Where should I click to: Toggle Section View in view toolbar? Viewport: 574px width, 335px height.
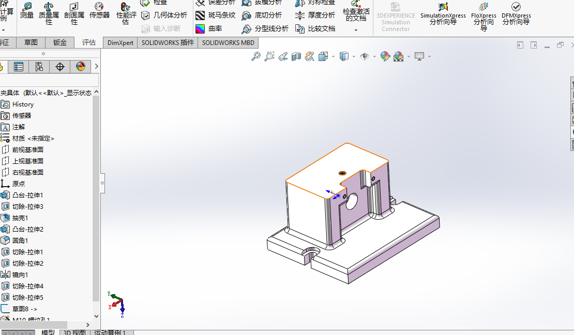(x=296, y=56)
